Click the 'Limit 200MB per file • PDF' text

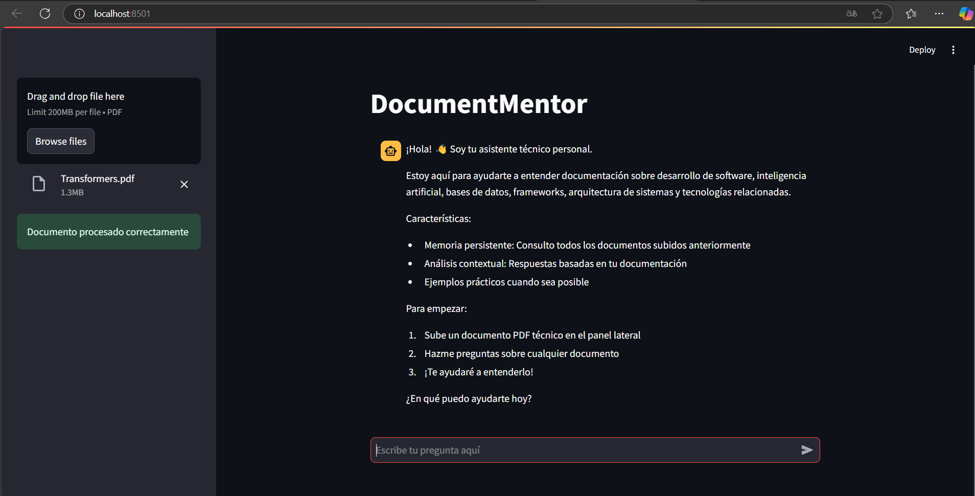click(75, 112)
